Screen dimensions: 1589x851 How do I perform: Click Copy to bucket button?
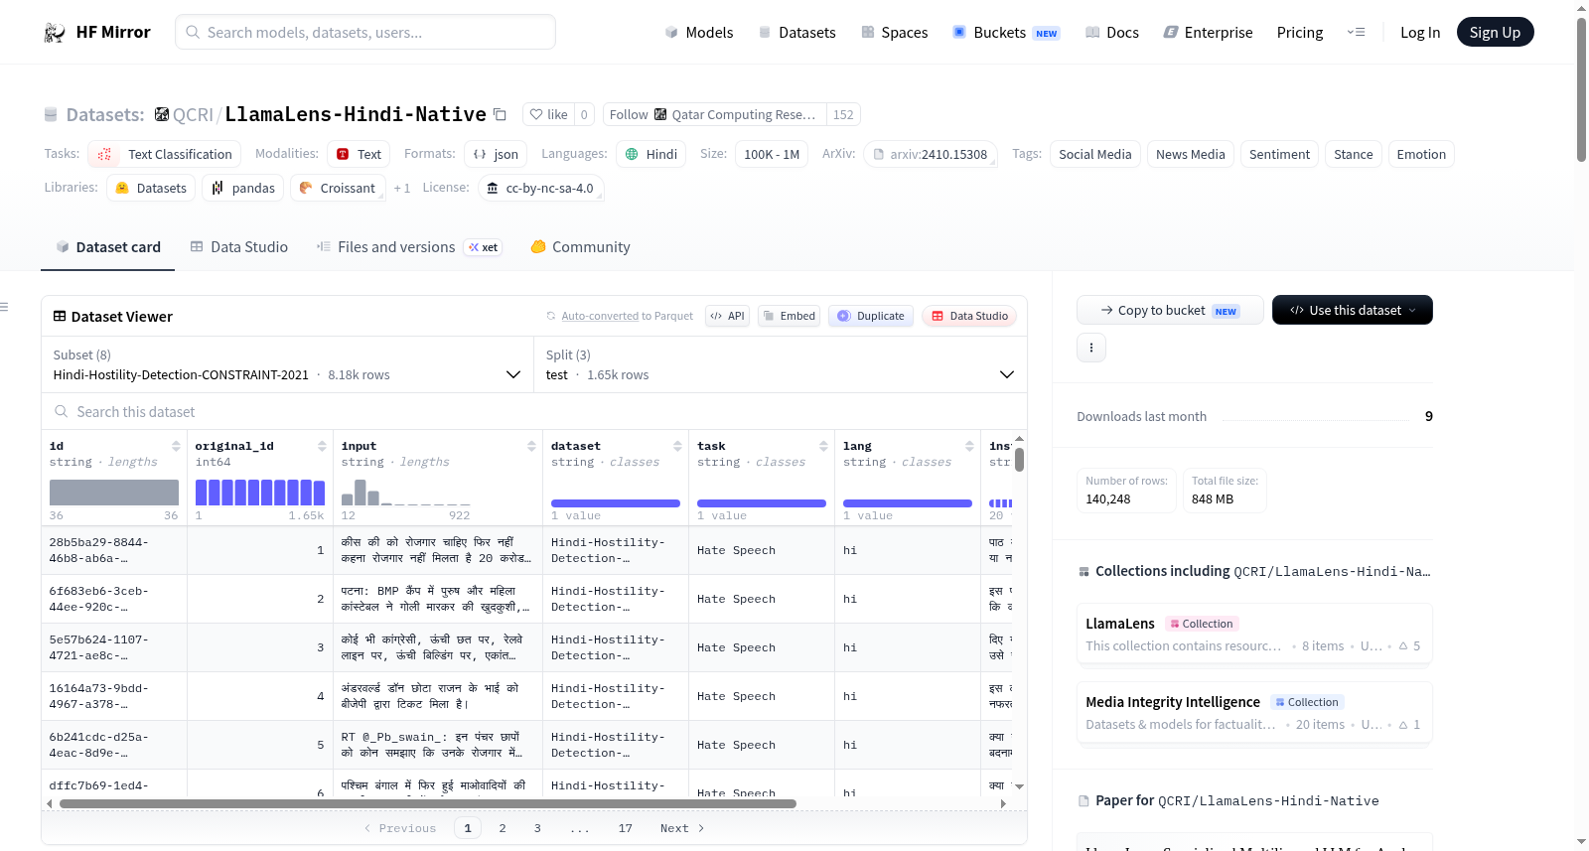tap(1170, 310)
